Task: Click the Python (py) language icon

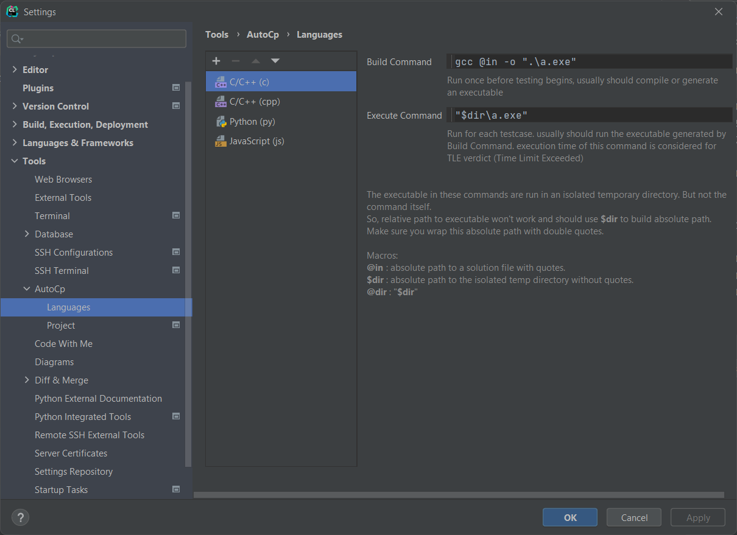Action: click(x=220, y=122)
